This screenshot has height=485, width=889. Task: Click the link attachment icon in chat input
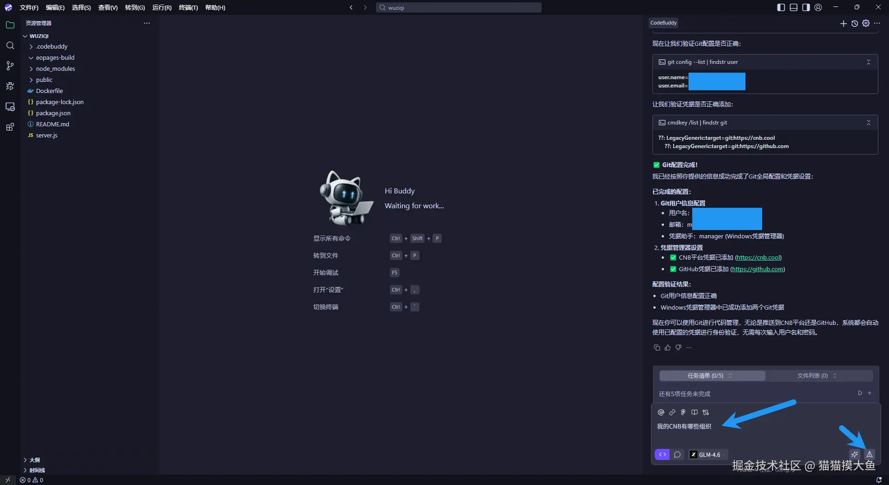click(672, 412)
